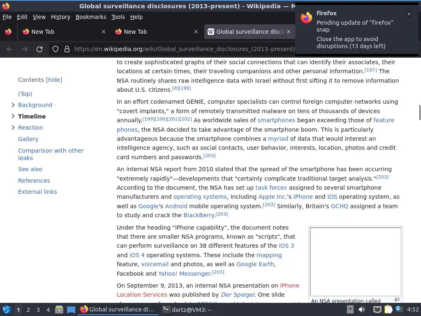Switch to virtual desktop 3
Screen dimensions: 421x316
(38, 310)
